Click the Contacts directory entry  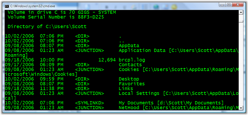click(x=130, y=65)
